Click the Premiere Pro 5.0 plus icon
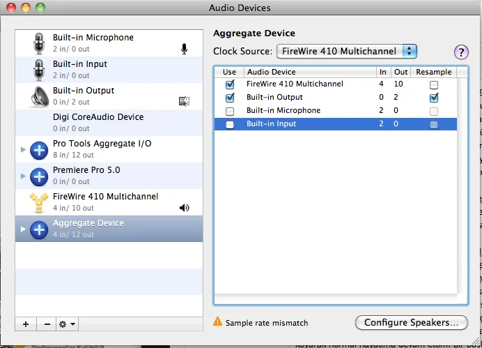The image size is (482, 348). [39, 176]
